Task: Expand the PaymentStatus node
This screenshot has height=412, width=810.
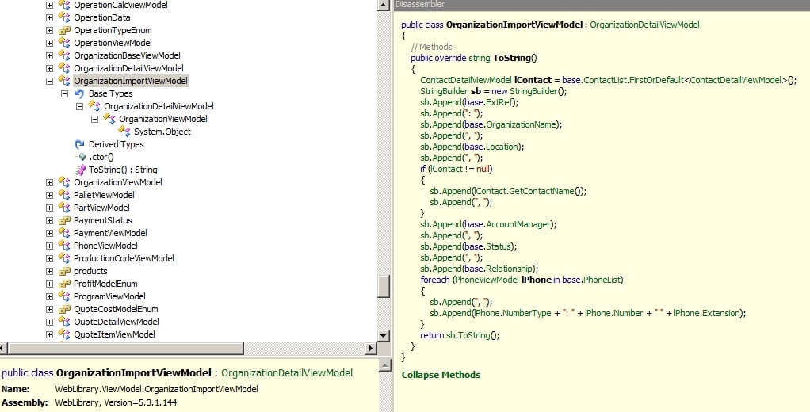Action: (x=50, y=220)
